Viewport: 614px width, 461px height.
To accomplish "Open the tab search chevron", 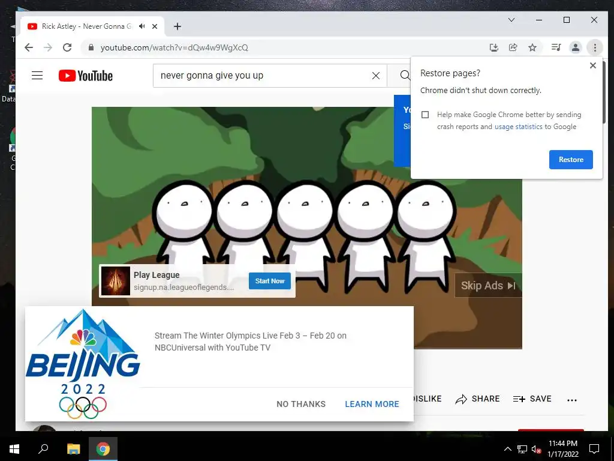I will point(511,20).
